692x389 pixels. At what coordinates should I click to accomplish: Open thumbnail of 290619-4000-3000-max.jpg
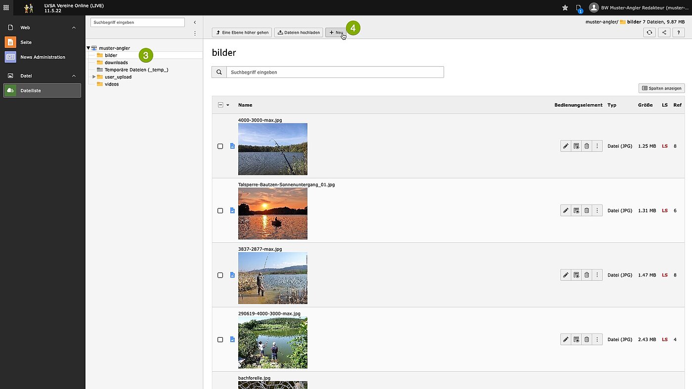tap(273, 343)
